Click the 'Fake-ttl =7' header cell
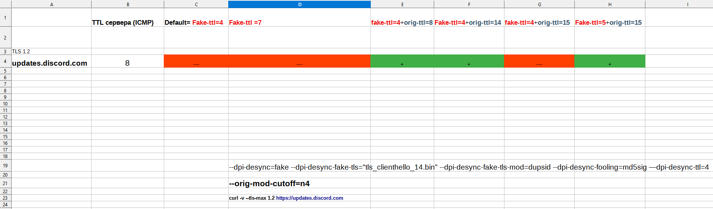This screenshot has width=713, height=209. tap(299, 17)
